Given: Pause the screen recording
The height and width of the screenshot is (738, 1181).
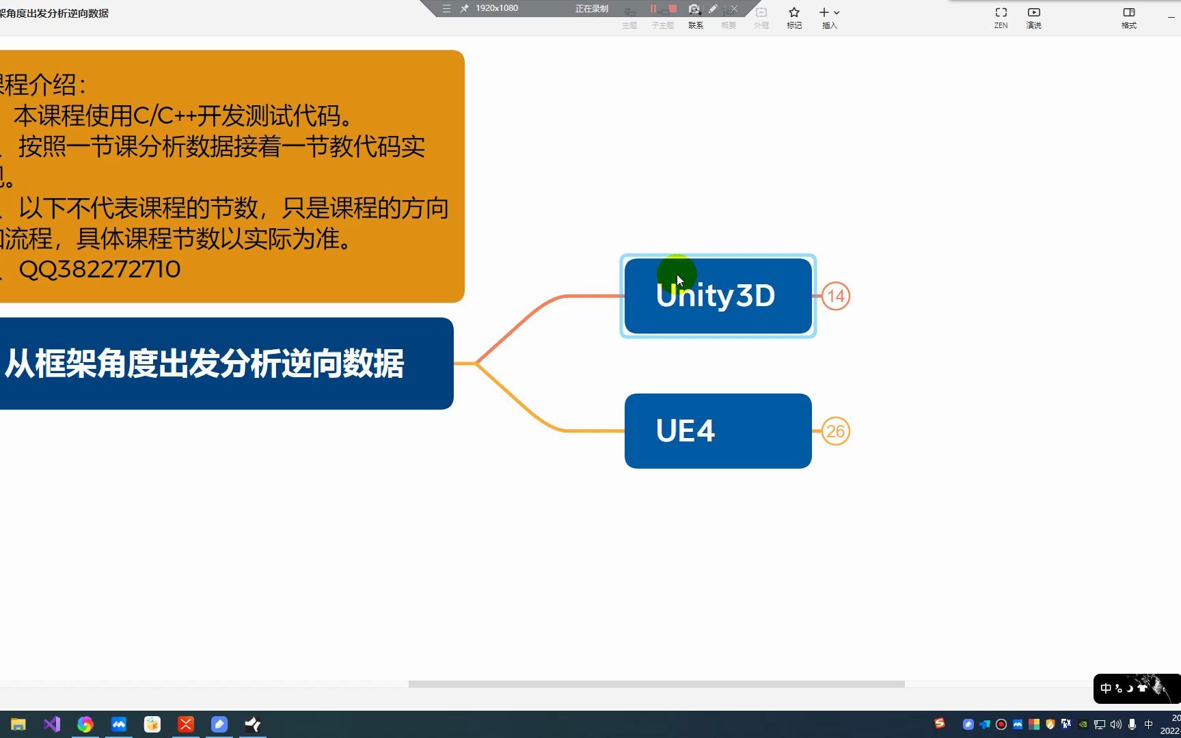Looking at the screenshot, I should click(x=653, y=9).
